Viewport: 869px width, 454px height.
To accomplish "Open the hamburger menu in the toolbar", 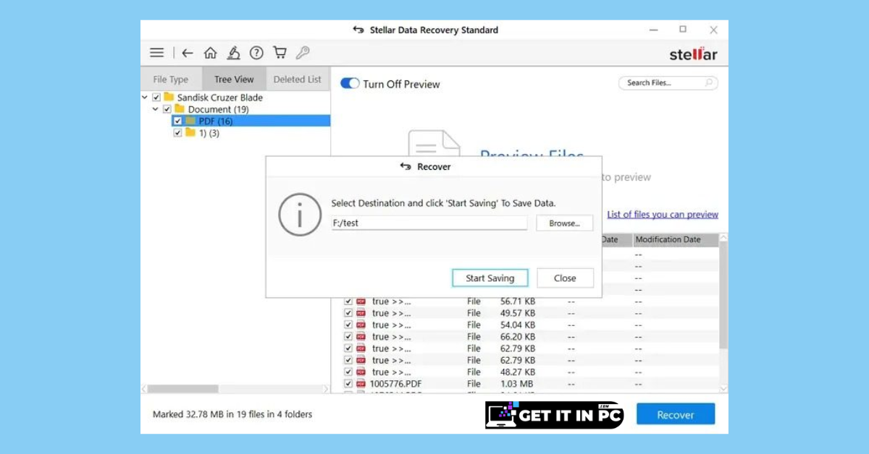I will coord(156,53).
